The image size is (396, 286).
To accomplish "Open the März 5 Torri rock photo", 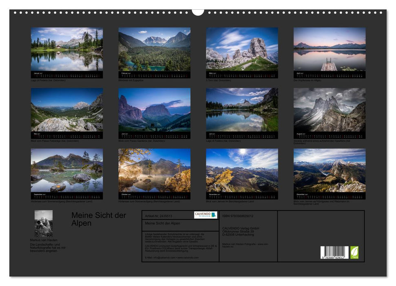I will point(242,49).
